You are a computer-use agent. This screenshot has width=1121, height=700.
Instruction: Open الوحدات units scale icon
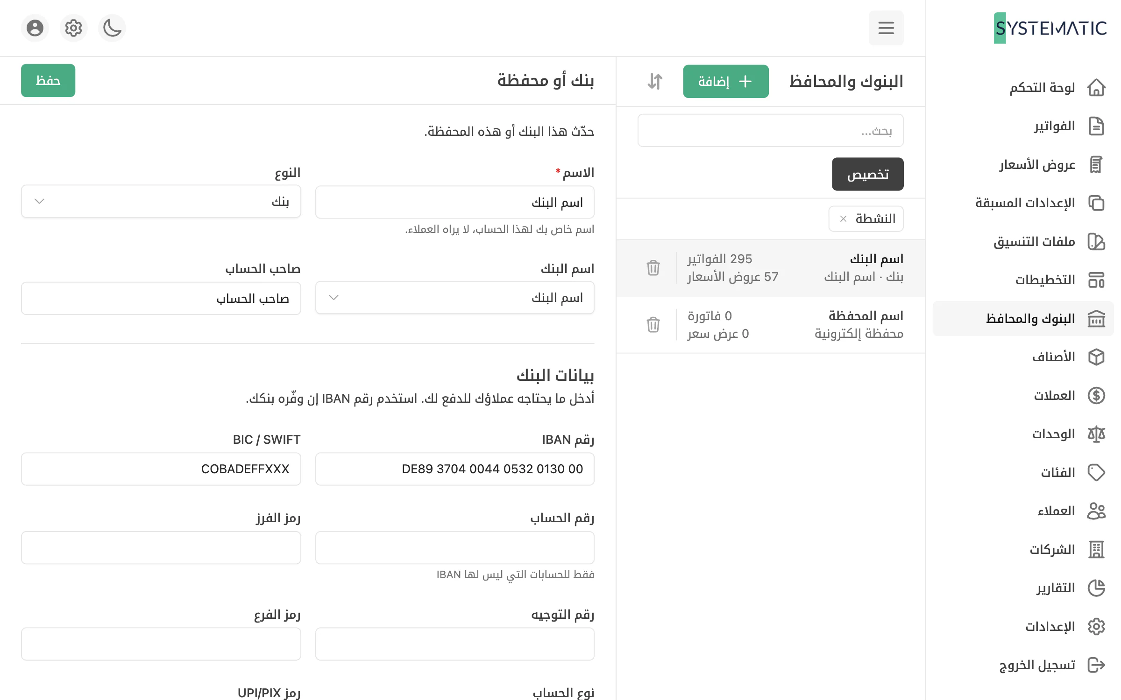(1096, 434)
